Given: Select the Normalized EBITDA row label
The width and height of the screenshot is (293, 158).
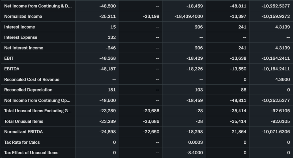Looking at the screenshot, I should tap(23, 132).
